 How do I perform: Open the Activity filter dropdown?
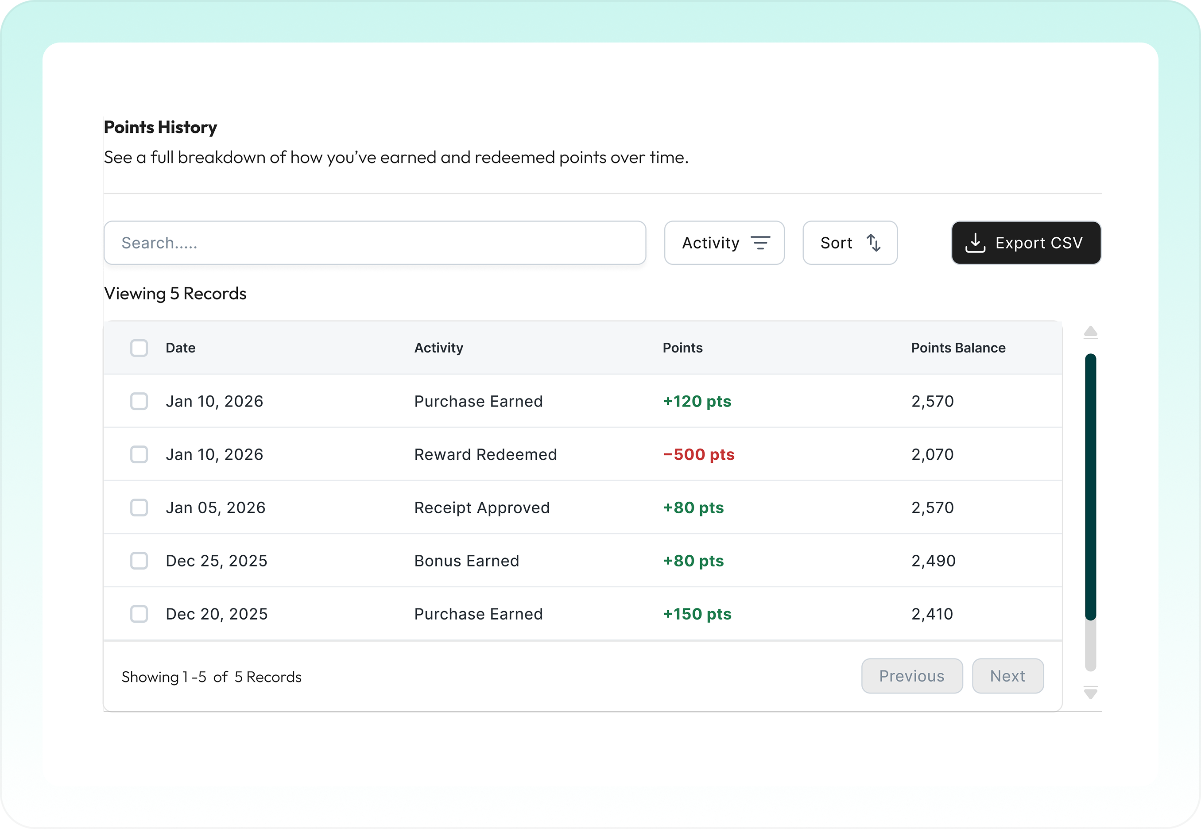pos(724,243)
